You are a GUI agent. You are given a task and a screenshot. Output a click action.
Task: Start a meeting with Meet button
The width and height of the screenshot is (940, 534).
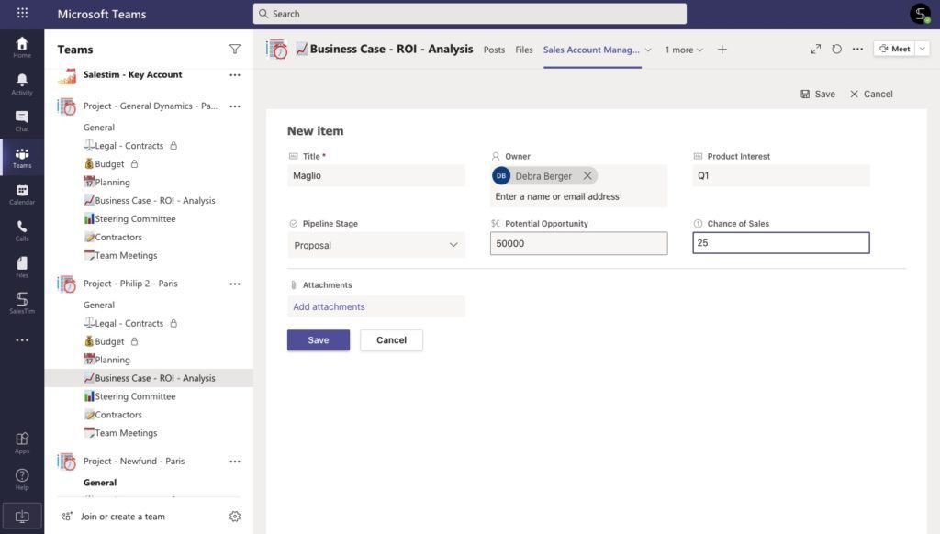click(894, 49)
